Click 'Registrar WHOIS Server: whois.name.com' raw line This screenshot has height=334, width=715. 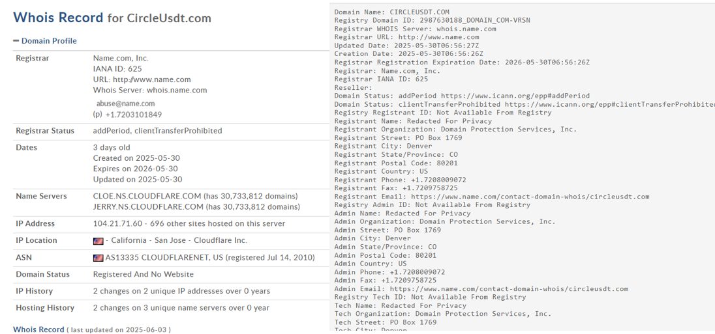click(x=415, y=29)
